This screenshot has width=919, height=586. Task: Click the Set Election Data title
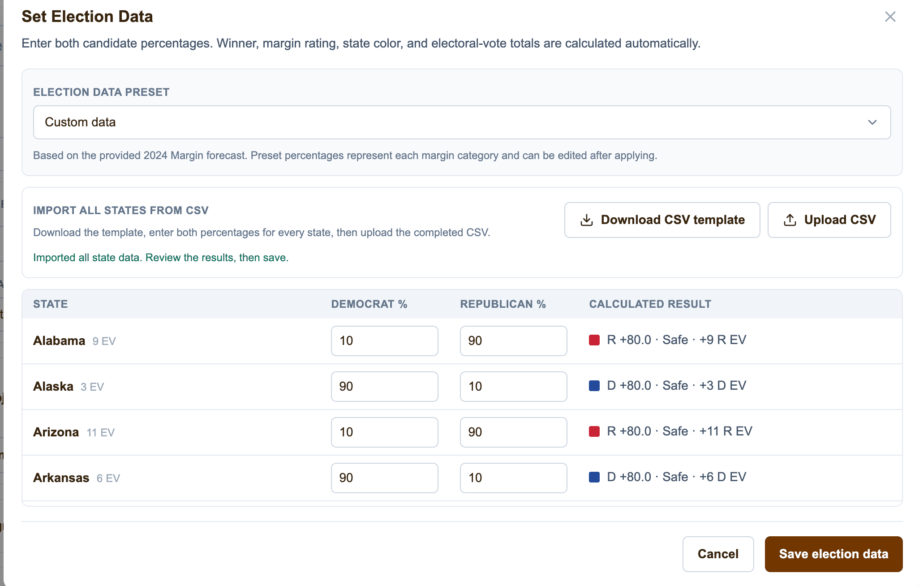pos(87,17)
